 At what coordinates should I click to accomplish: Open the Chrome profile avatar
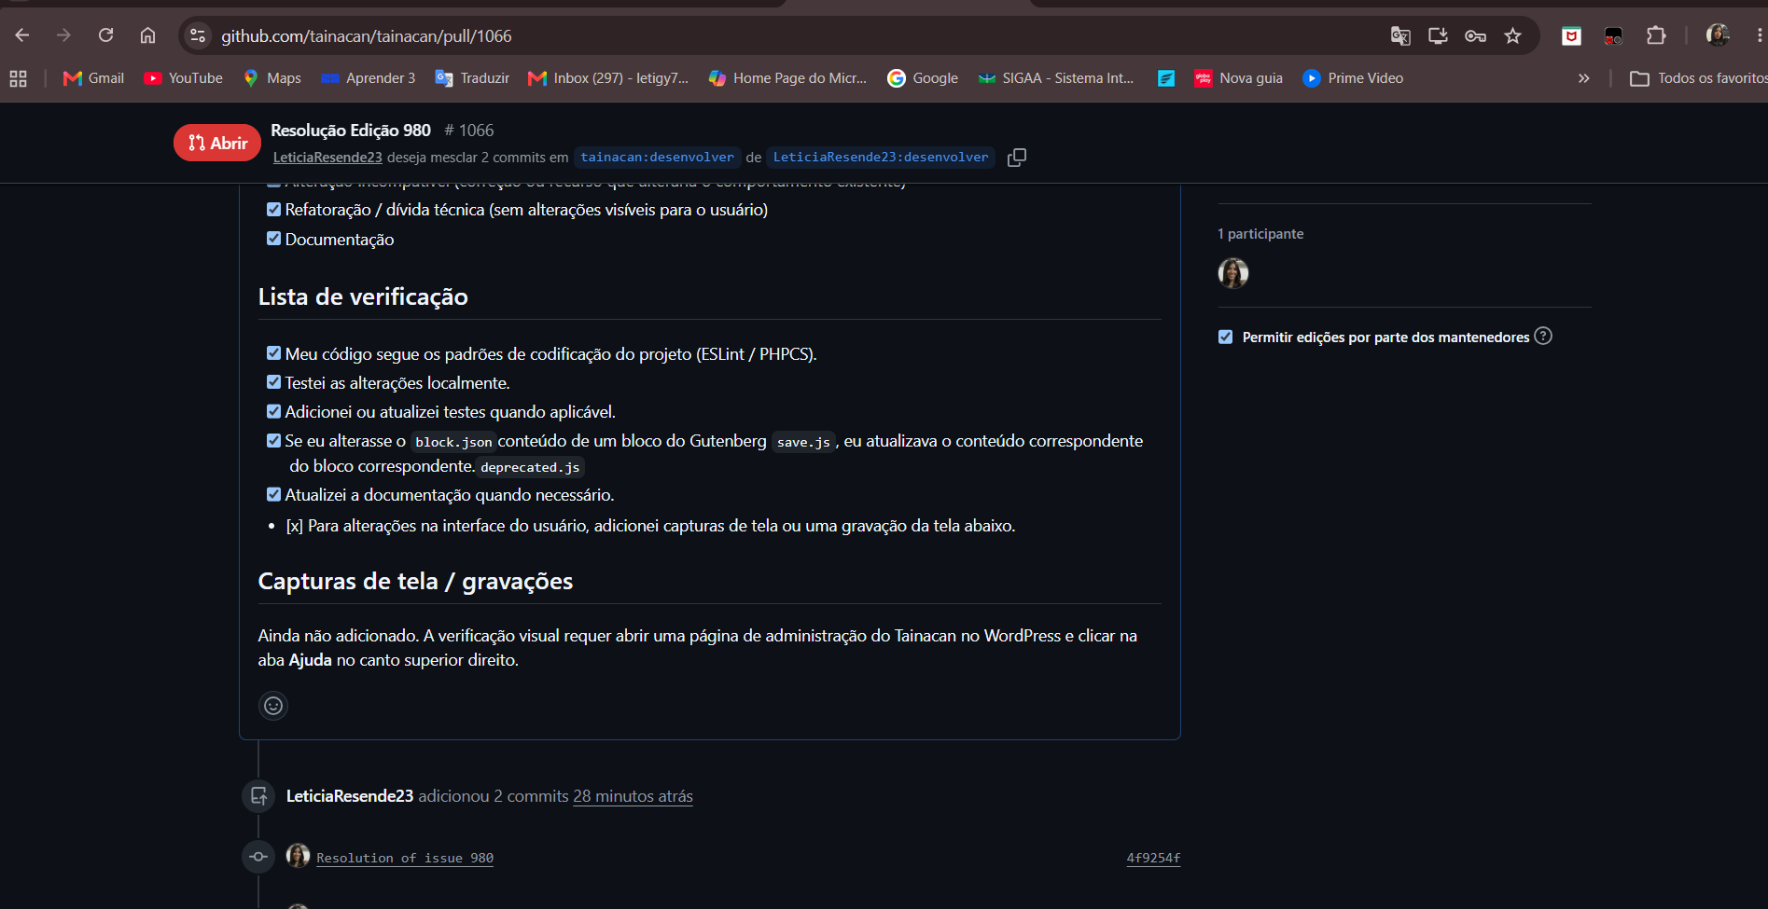[x=1718, y=35]
